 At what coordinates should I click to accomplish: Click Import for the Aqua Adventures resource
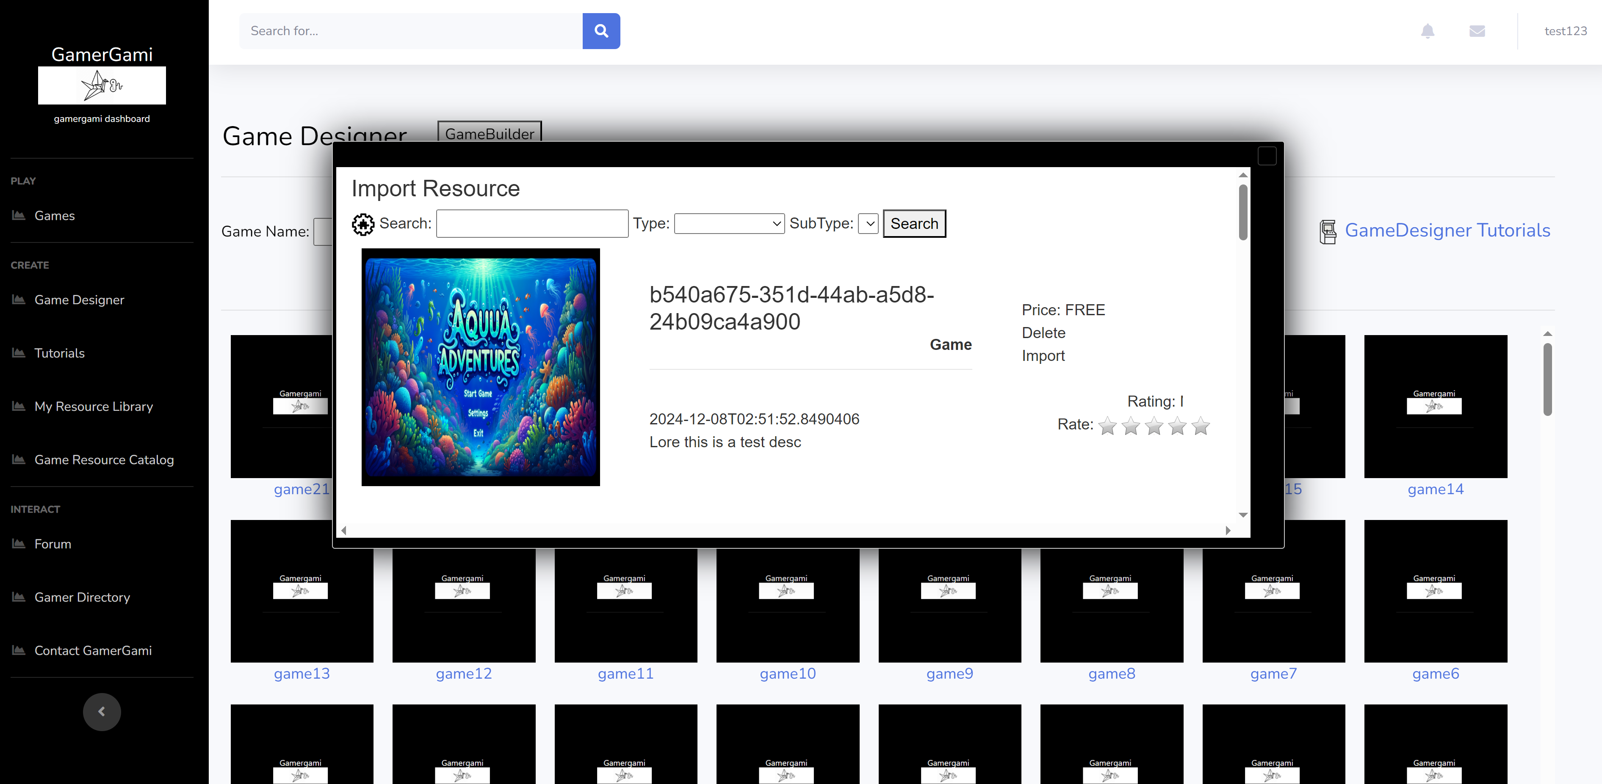click(x=1043, y=356)
